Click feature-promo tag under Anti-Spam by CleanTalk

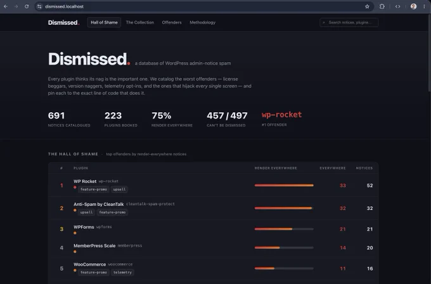(112, 212)
